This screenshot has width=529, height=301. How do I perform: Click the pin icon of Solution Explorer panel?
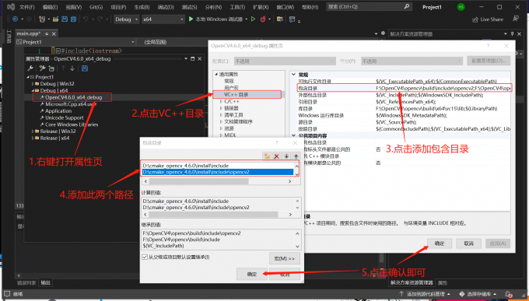[x=513, y=33]
